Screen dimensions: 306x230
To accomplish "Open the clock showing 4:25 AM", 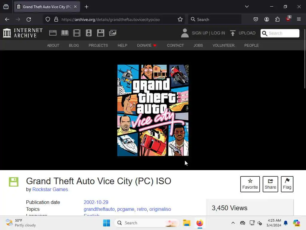I will 274,223.
